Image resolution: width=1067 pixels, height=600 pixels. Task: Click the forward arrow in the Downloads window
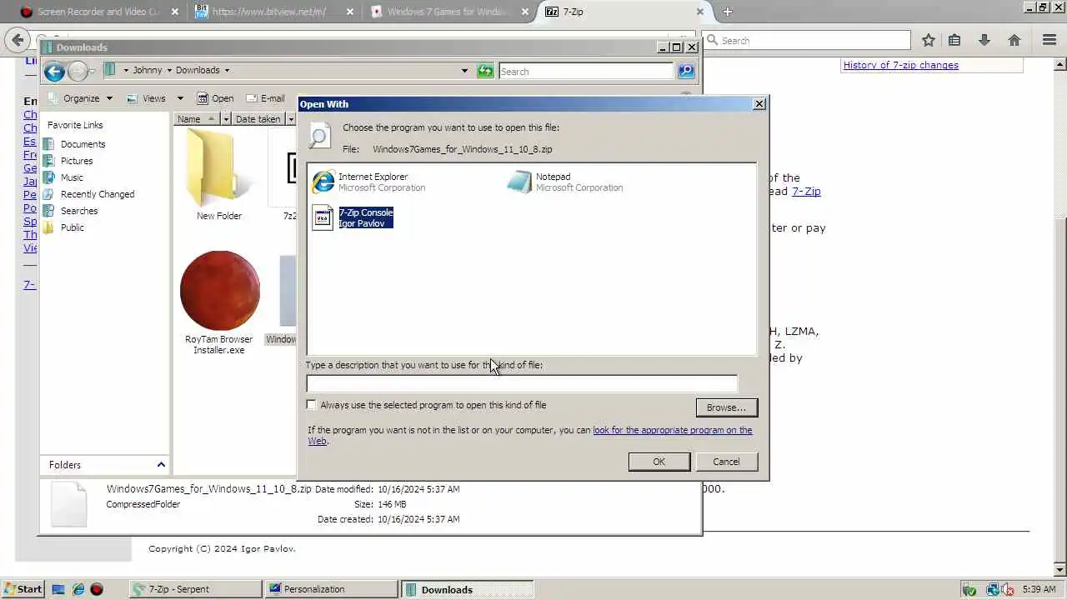[x=77, y=72]
